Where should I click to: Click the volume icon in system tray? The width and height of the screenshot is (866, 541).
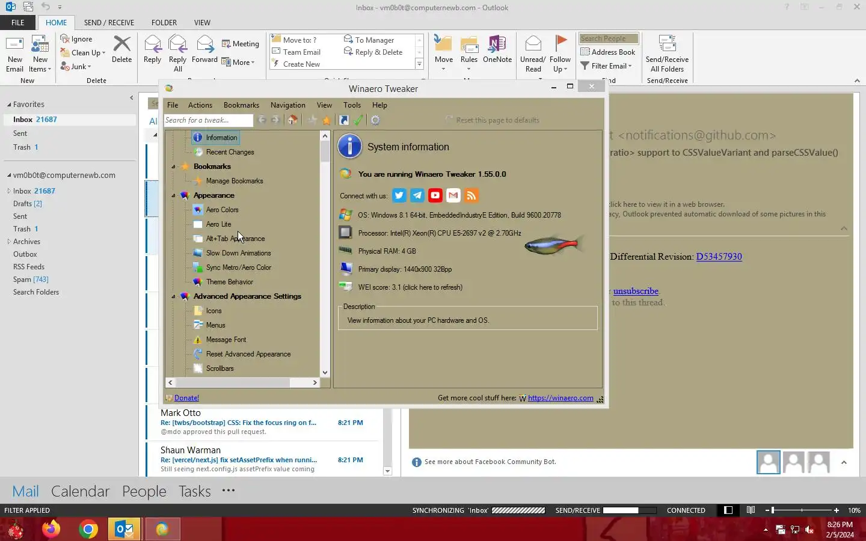[809, 530]
